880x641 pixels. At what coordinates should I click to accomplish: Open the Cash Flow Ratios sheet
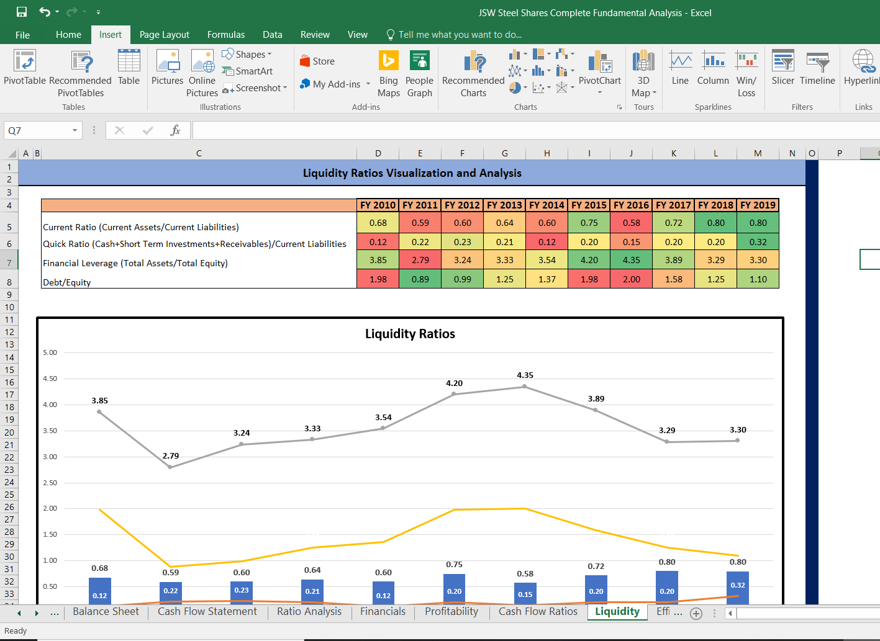538,611
